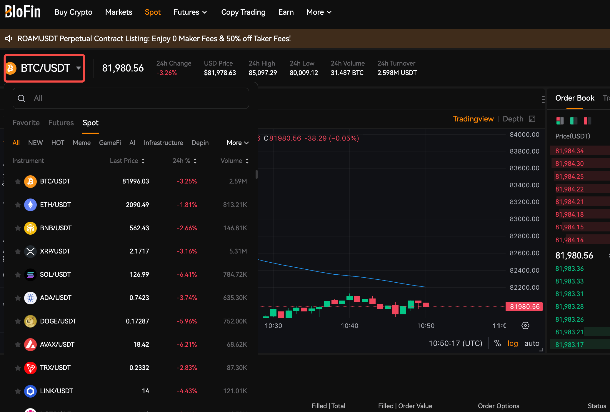610x412 pixels.
Task: Favorite XRP/USDT with its star
Action: pos(18,251)
